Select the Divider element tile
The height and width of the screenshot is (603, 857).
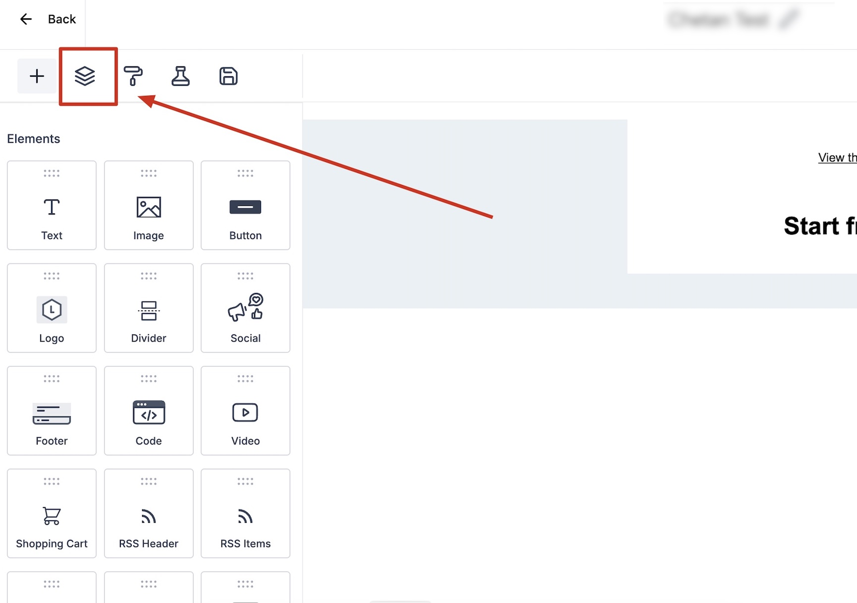coord(149,308)
